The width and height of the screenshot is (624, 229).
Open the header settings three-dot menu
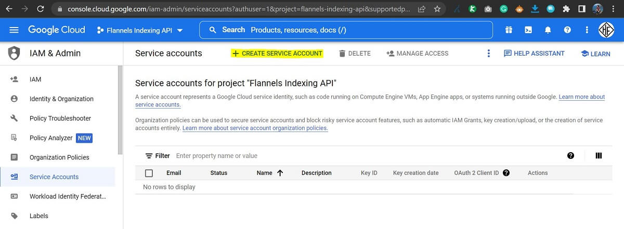[x=587, y=30]
